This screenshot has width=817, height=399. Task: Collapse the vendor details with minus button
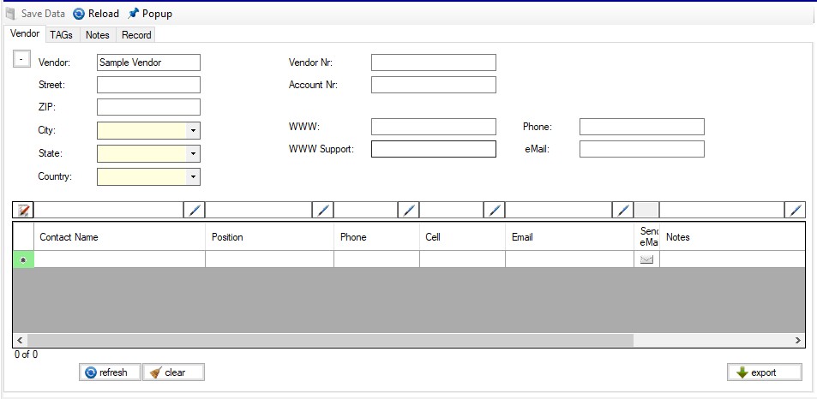[21, 59]
